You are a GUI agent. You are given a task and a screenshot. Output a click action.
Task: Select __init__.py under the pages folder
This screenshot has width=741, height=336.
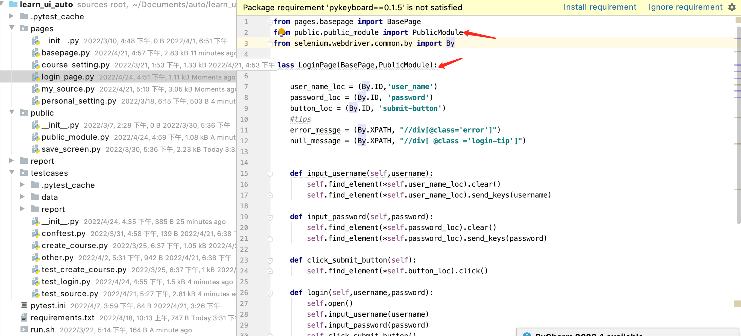[x=60, y=41]
